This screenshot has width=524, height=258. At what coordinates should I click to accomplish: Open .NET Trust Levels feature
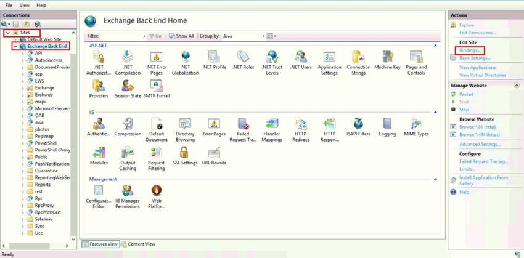click(272, 63)
